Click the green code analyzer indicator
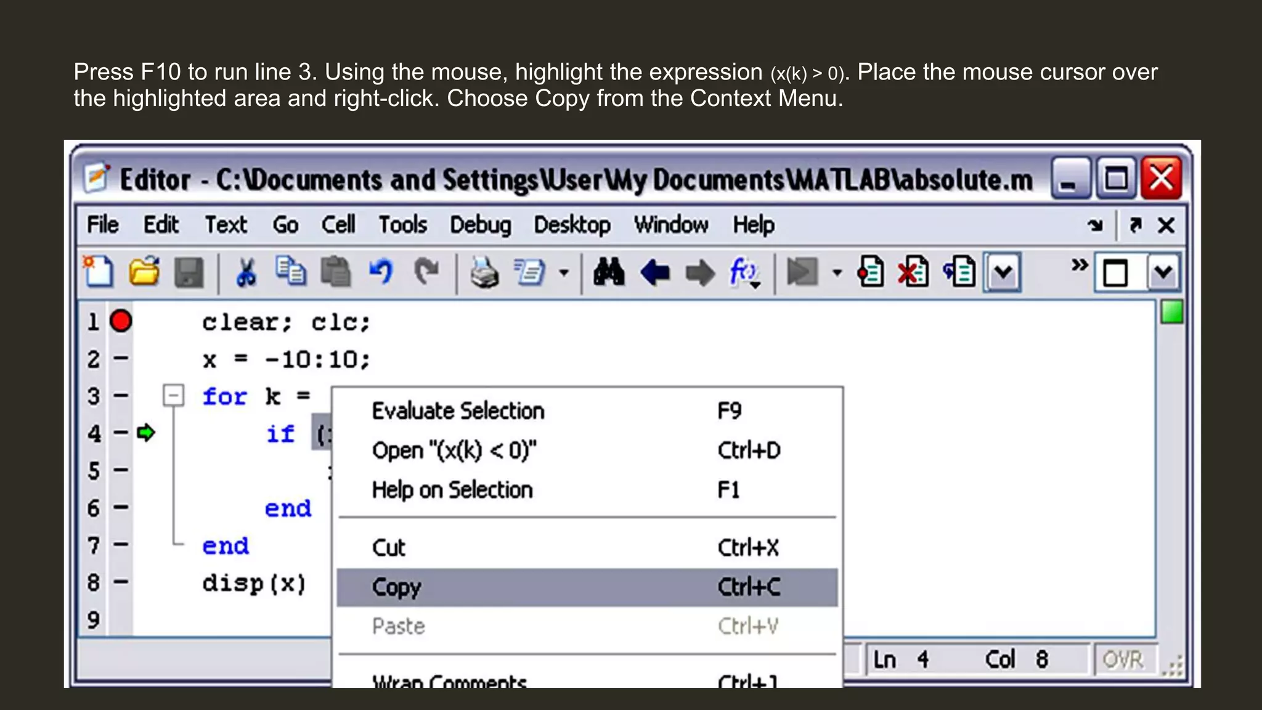This screenshot has width=1262, height=710. (1171, 312)
